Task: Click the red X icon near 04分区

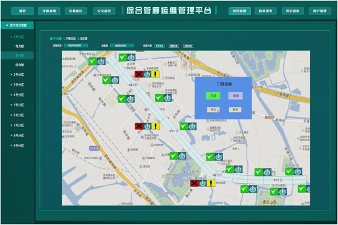Action: [x=138, y=74]
